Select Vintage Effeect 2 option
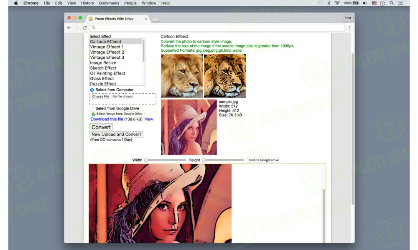Screen dimensions: 418x250 pyautogui.click(x=116, y=52)
